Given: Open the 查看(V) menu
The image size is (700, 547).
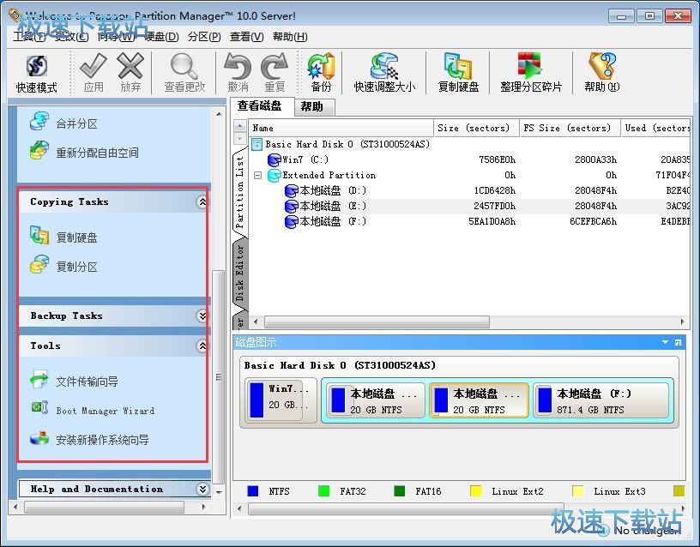Looking at the screenshot, I should pos(247,37).
